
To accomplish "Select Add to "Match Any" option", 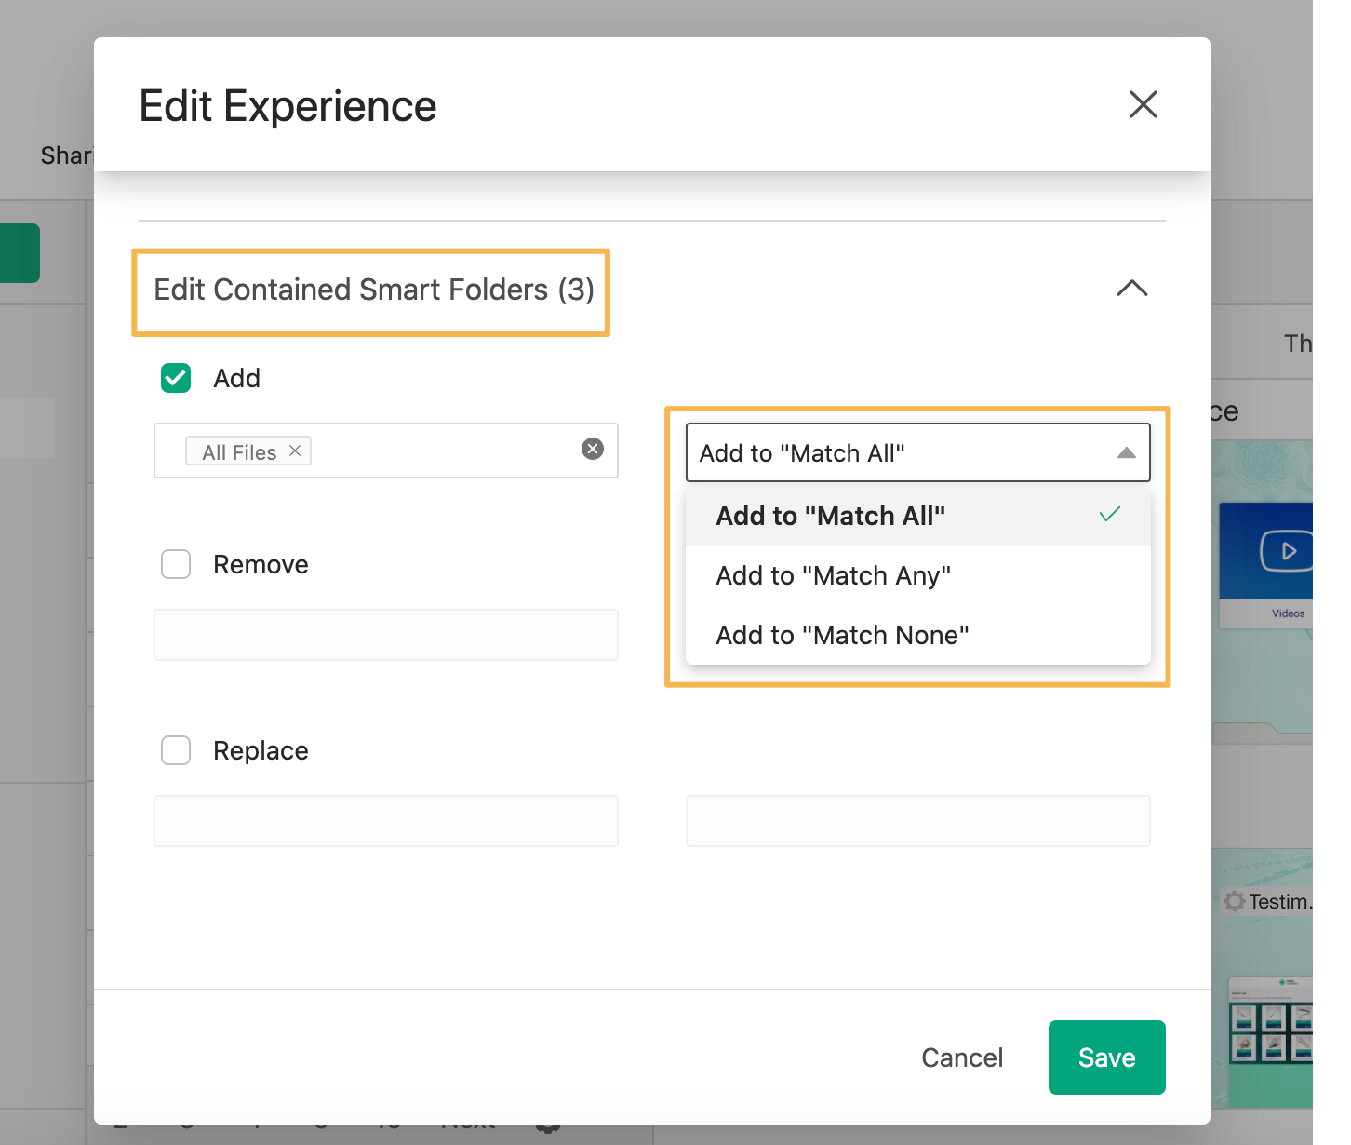I will [x=918, y=575].
